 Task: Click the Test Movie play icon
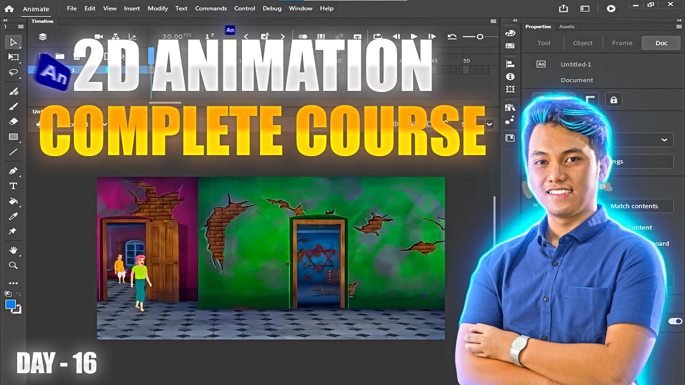611,9
